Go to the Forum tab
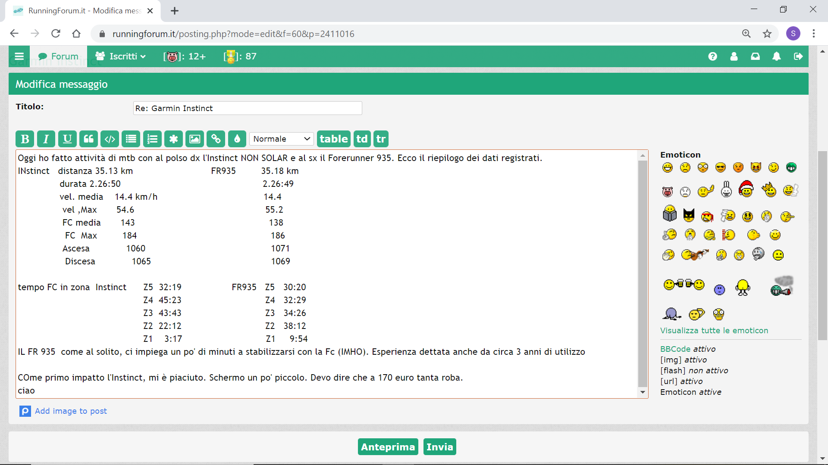Viewport: 828px width, 465px height. coord(59,56)
